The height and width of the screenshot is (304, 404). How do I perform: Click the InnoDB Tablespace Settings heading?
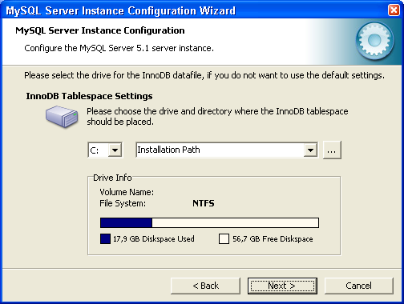[89, 96]
